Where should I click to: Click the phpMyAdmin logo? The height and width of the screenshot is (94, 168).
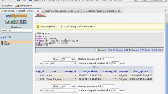coord(17,16)
